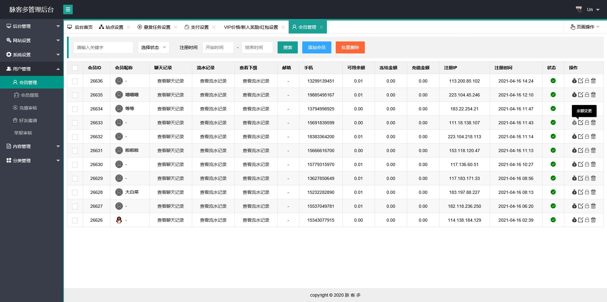Click lock icon for member 26632
The height and width of the screenshot is (302, 607).
click(x=587, y=137)
